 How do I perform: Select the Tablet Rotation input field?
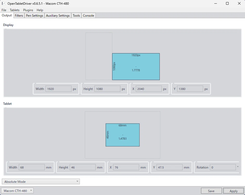(223, 167)
